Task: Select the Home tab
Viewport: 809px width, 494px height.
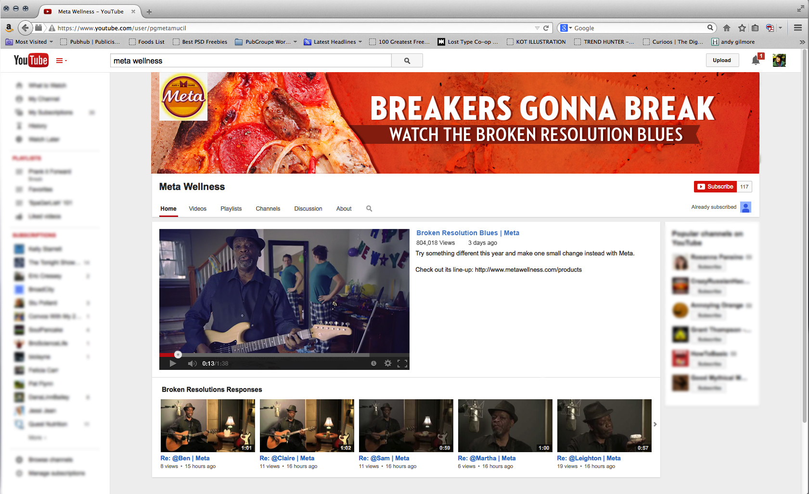Action: [x=168, y=209]
